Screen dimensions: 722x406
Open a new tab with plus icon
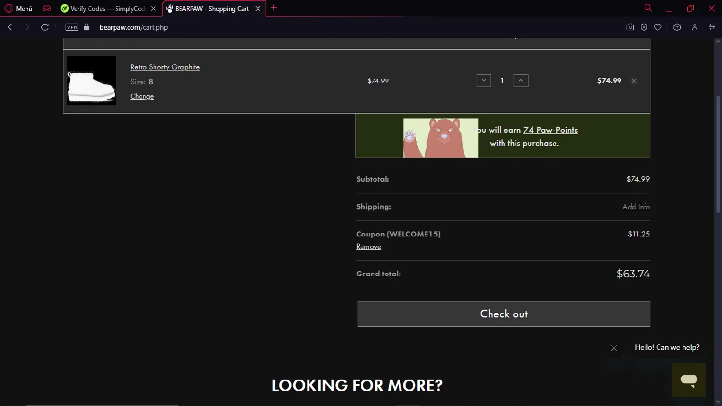tap(274, 8)
